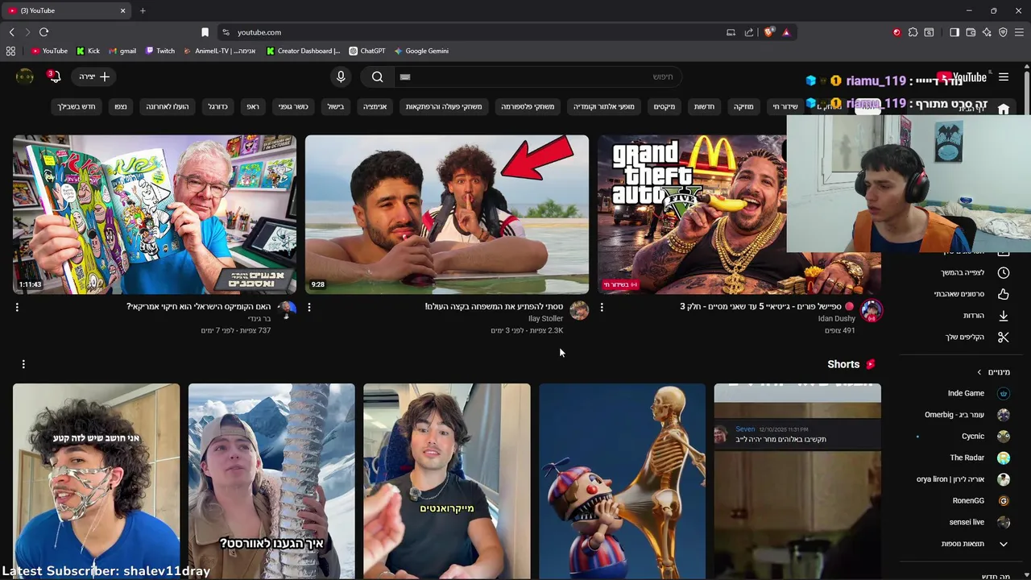Viewport: 1031px width, 580px height.
Task: Open סרטונים שאהבתי liked videos
Action: (x=962, y=294)
